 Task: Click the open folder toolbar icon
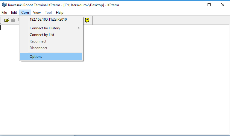7,20
